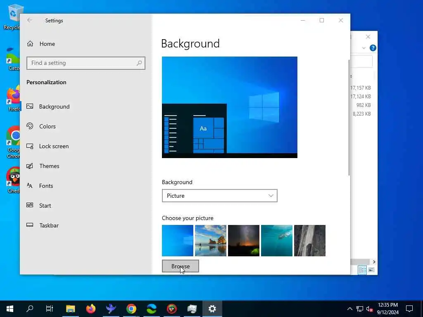Select the 17,157 KB file row
Viewport: 423px width, 317px height.
[360, 88]
